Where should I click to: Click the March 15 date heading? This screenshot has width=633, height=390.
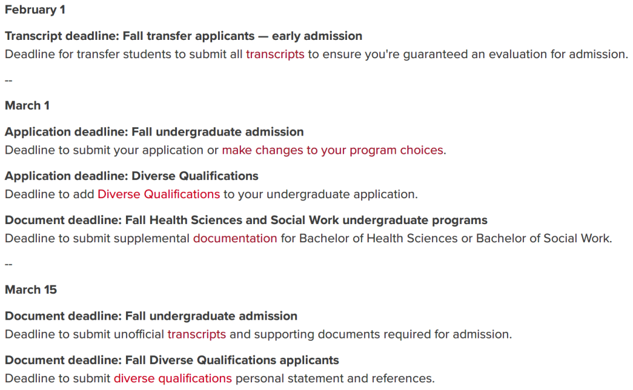[x=30, y=290]
